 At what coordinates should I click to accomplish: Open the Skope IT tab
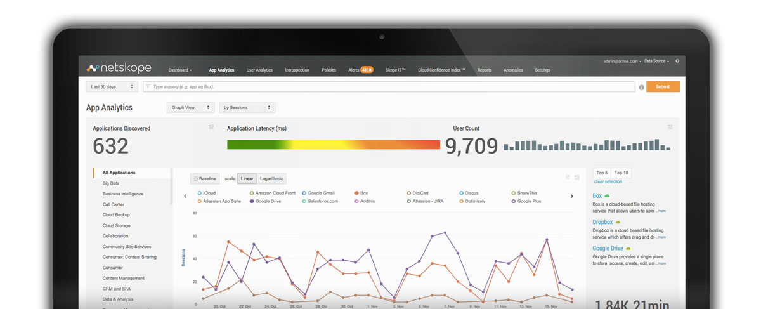coord(395,70)
